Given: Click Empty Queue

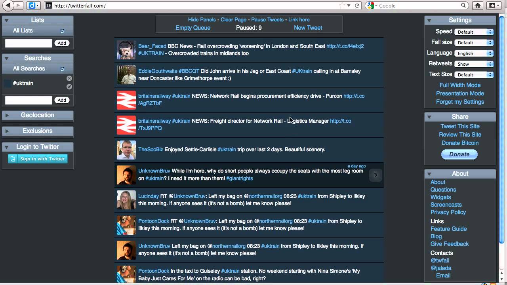Looking at the screenshot, I should click(x=193, y=28).
